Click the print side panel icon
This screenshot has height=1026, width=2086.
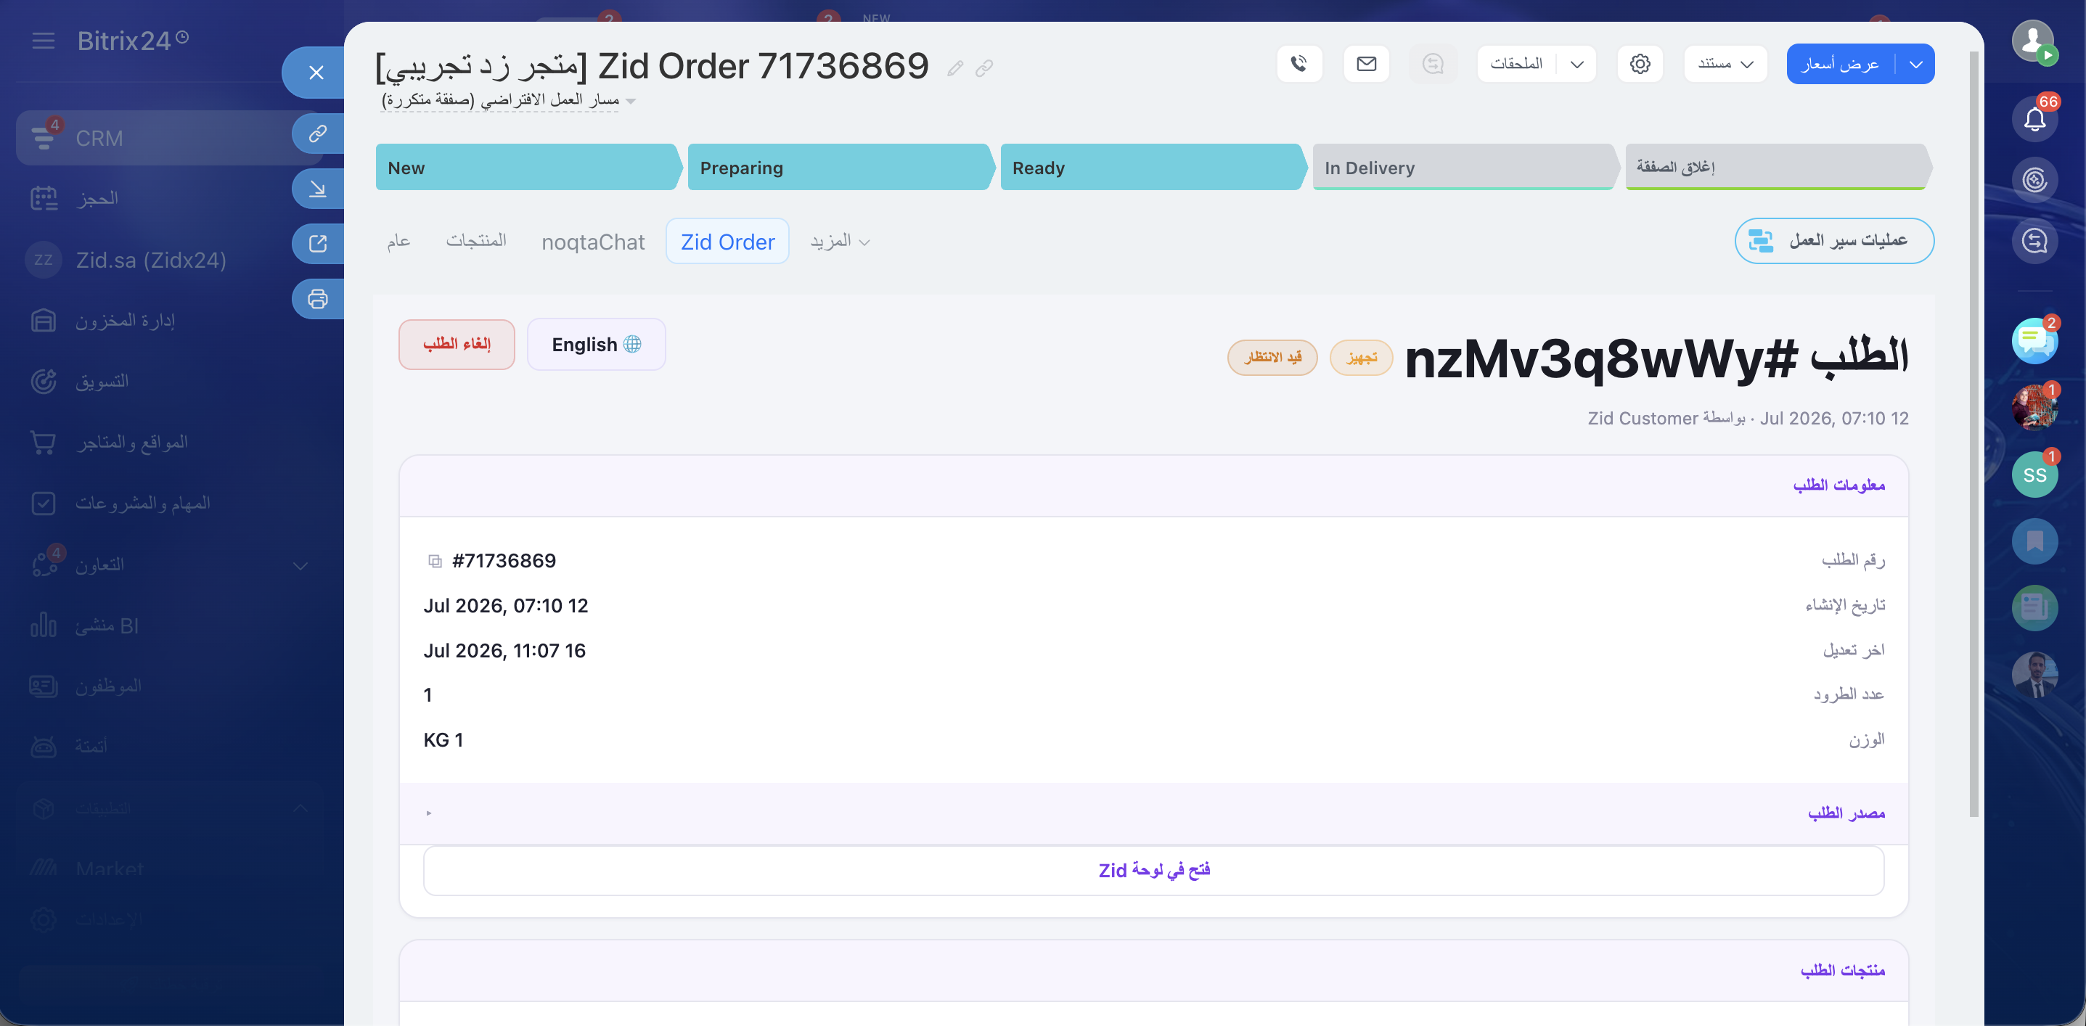[317, 299]
